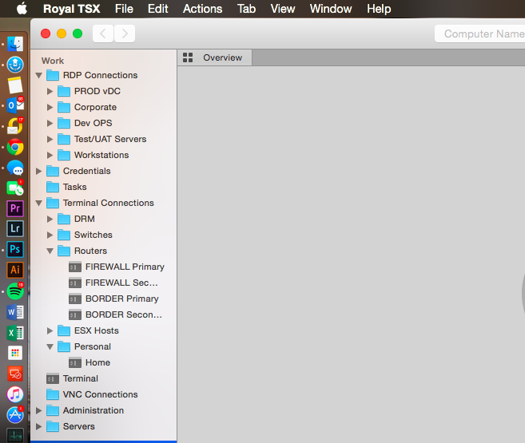Expand the DRM folder
This screenshot has height=443, width=525.
click(x=50, y=219)
